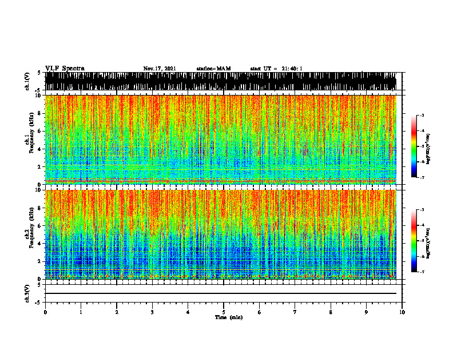
Task: Click time axis tick label 4
Action: click(188, 312)
